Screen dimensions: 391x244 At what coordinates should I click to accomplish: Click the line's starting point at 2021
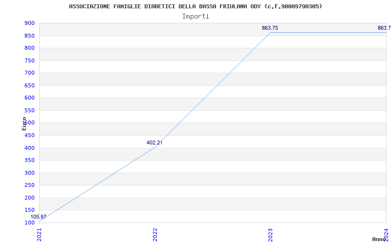[40, 221]
